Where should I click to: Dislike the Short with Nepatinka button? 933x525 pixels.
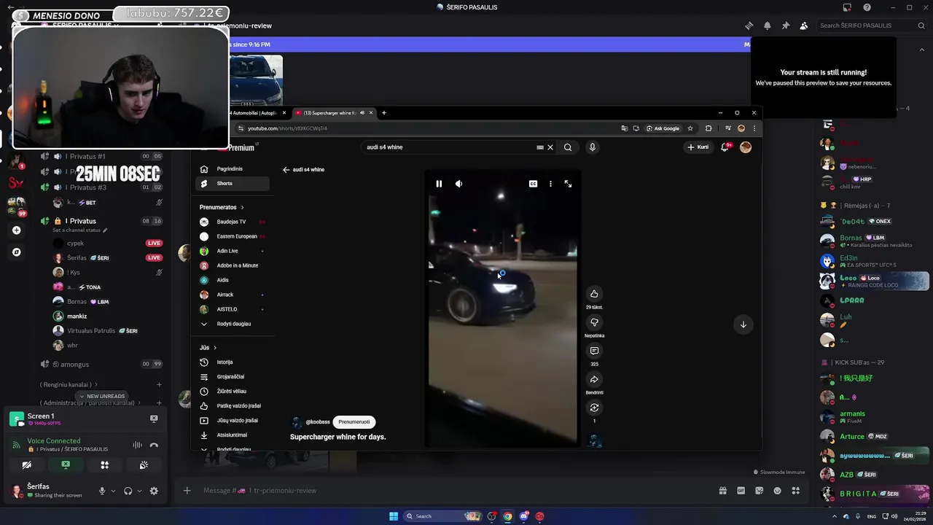[x=594, y=322]
